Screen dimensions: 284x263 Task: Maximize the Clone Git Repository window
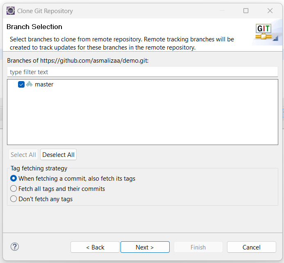(246, 11)
